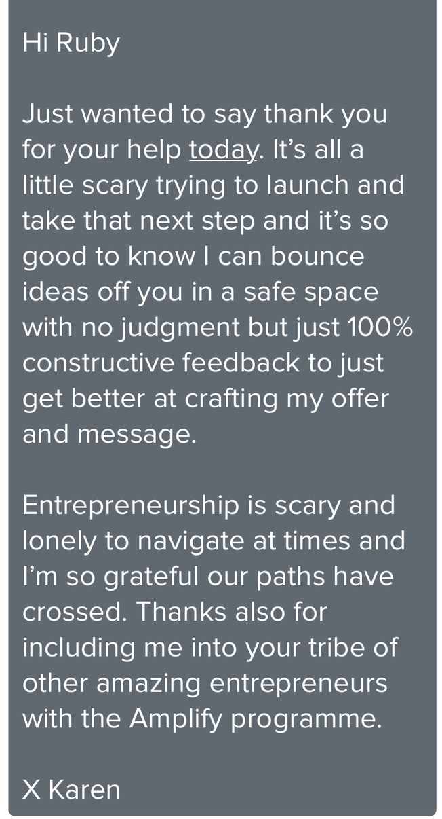This screenshot has height=819, width=442.
Task: Click the "100%" text in the message
Action: click(380, 327)
